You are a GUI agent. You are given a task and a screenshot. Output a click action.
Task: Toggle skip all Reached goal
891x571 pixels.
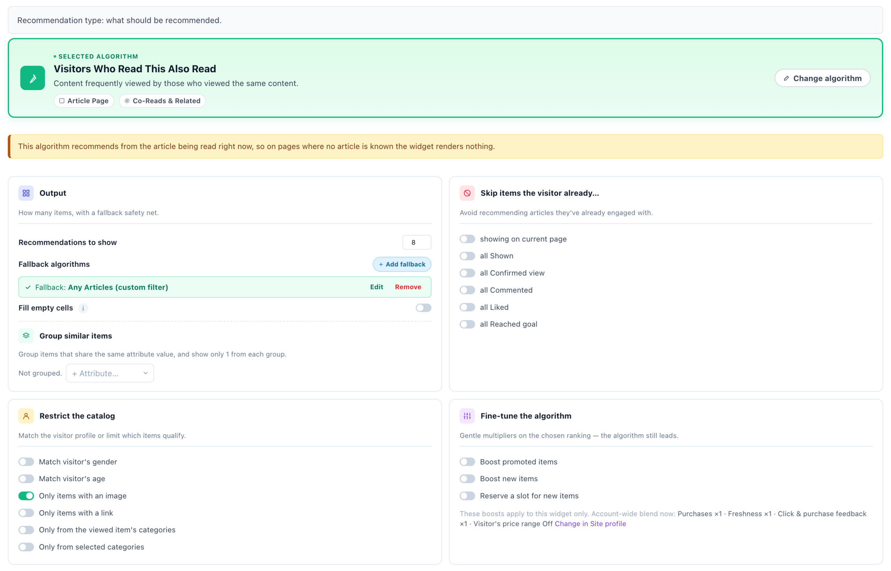467,324
